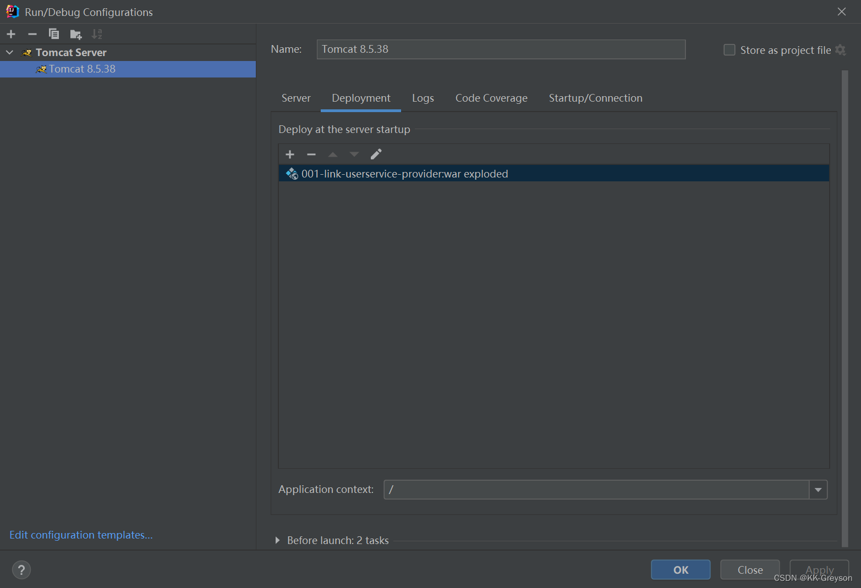Open help with the question mark button
The width and height of the screenshot is (861, 588).
[21, 570]
